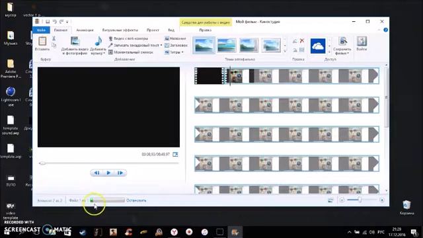Viewport: 423px width, 238px height.
Task: Click the Copy icon under scissors
Action: [54, 45]
